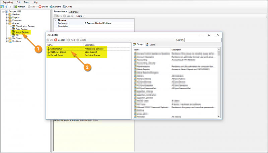268x153 pixels.
Task: Select the Image Review queue
Action: (22, 32)
